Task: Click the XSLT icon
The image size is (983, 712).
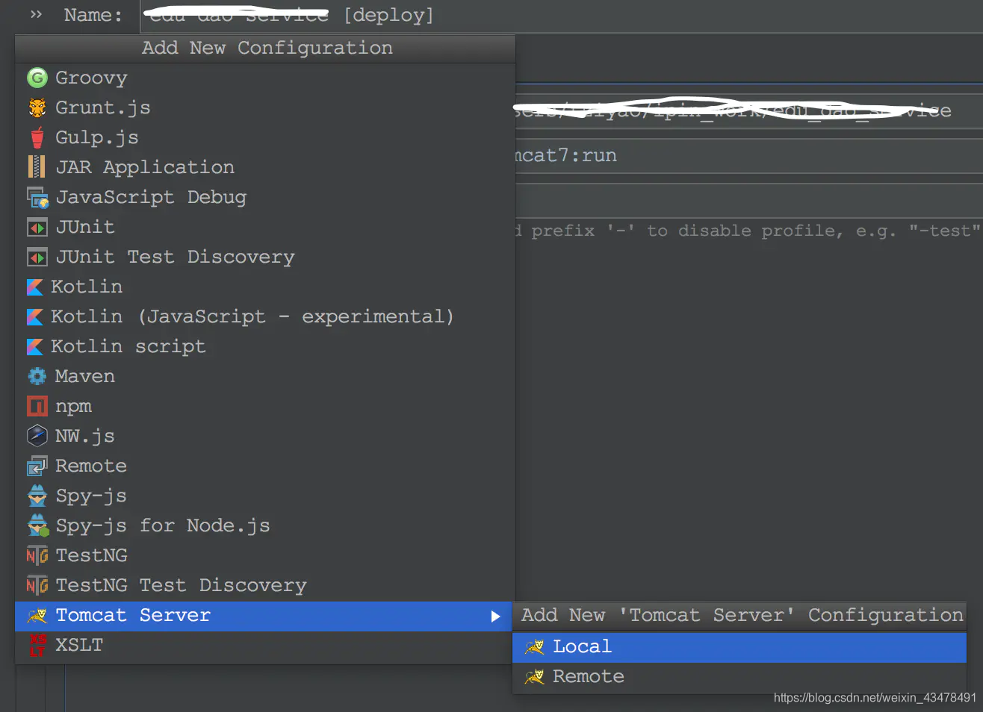Action: click(37, 645)
